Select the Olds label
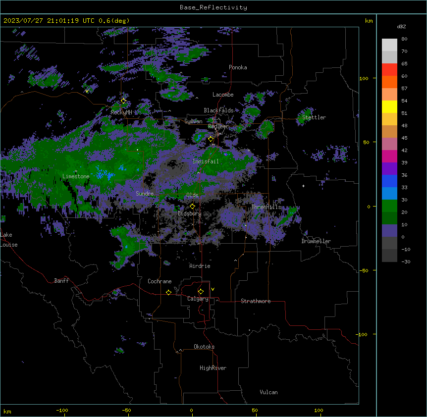Screen dimensions: 427x417 click(x=192, y=195)
